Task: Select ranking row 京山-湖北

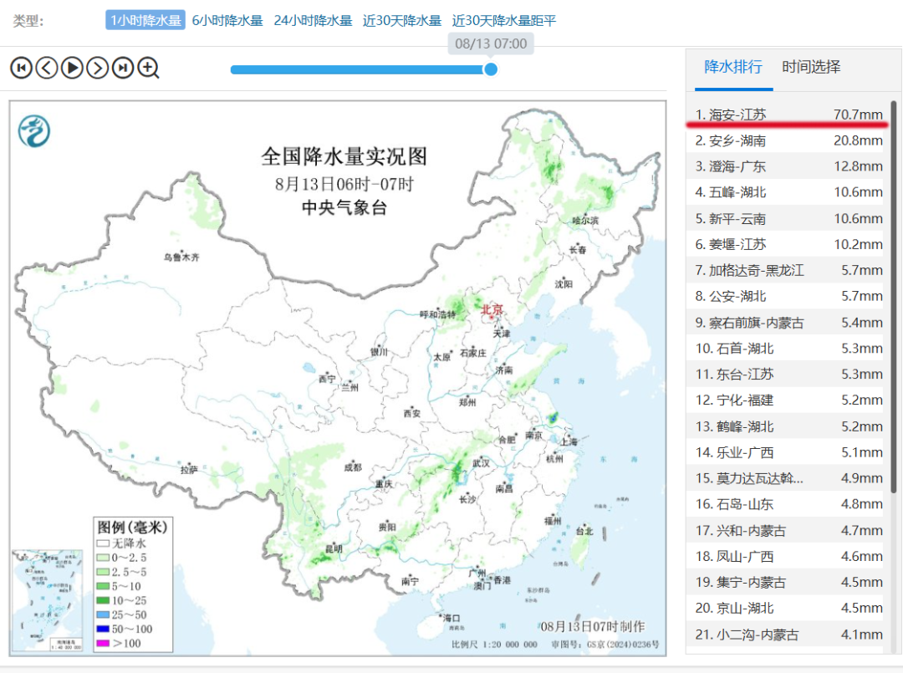Action: click(785, 608)
